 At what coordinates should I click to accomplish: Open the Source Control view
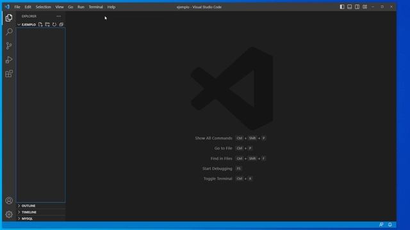click(x=9, y=46)
